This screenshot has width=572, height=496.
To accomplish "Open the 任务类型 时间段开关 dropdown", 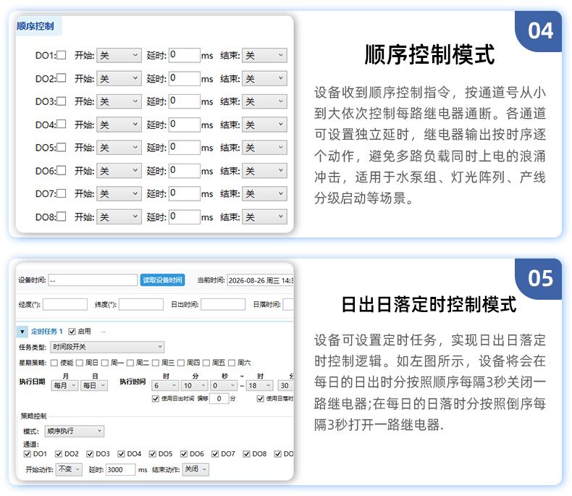I will tap(107, 347).
